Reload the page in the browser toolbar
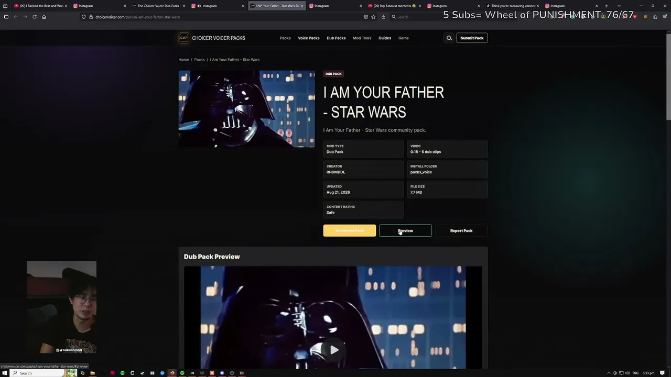 [x=35, y=17]
